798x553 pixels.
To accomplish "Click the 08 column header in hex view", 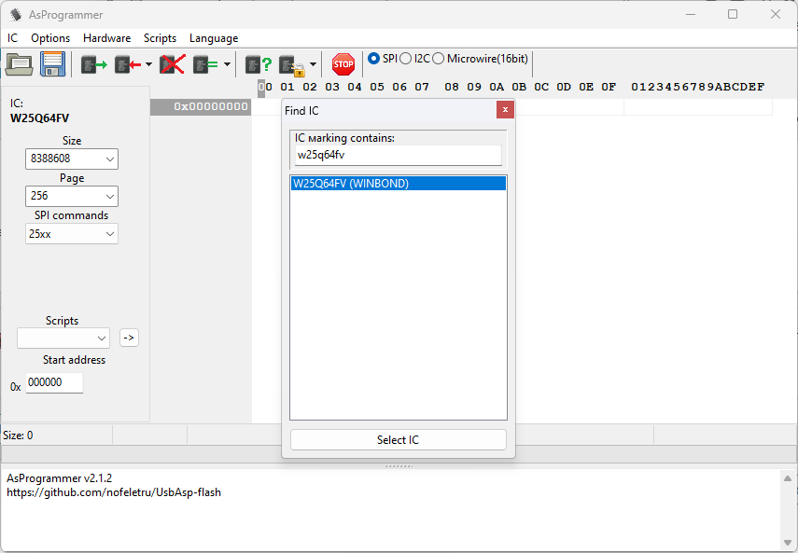I will coord(452,87).
